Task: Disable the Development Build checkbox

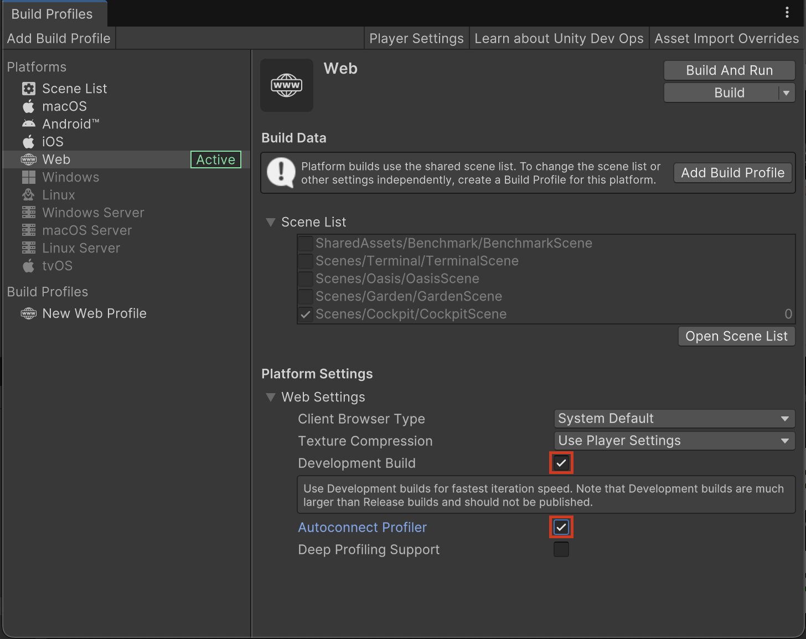Action: click(561, 463)
